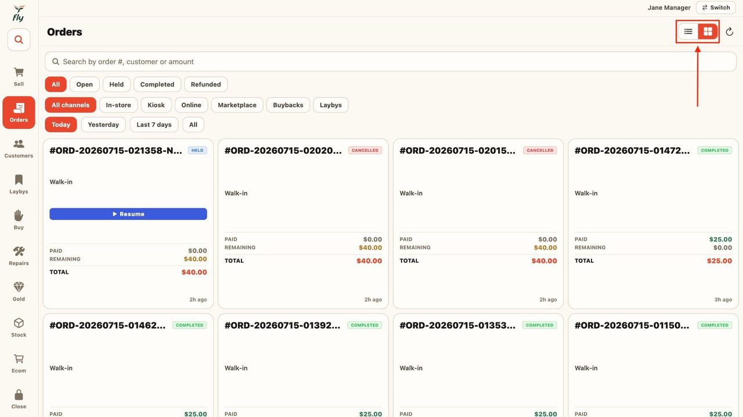Screen dimensions: 743x417
Task: Select All channels filter
Action: (70, 105)
